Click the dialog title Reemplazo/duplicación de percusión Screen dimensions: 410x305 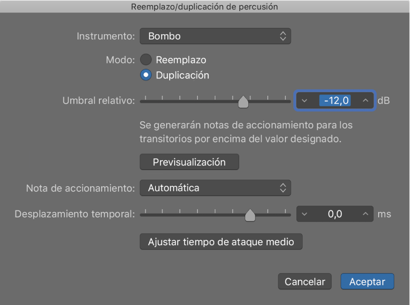click(x=204, y=7)
